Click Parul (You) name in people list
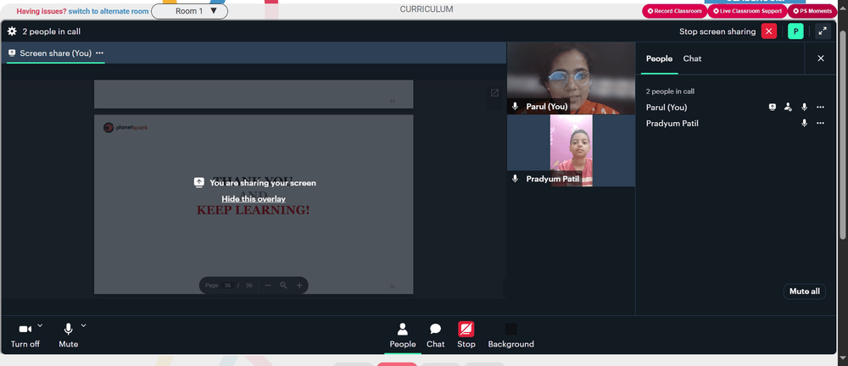848x366 pixels. tap(667, 107)
